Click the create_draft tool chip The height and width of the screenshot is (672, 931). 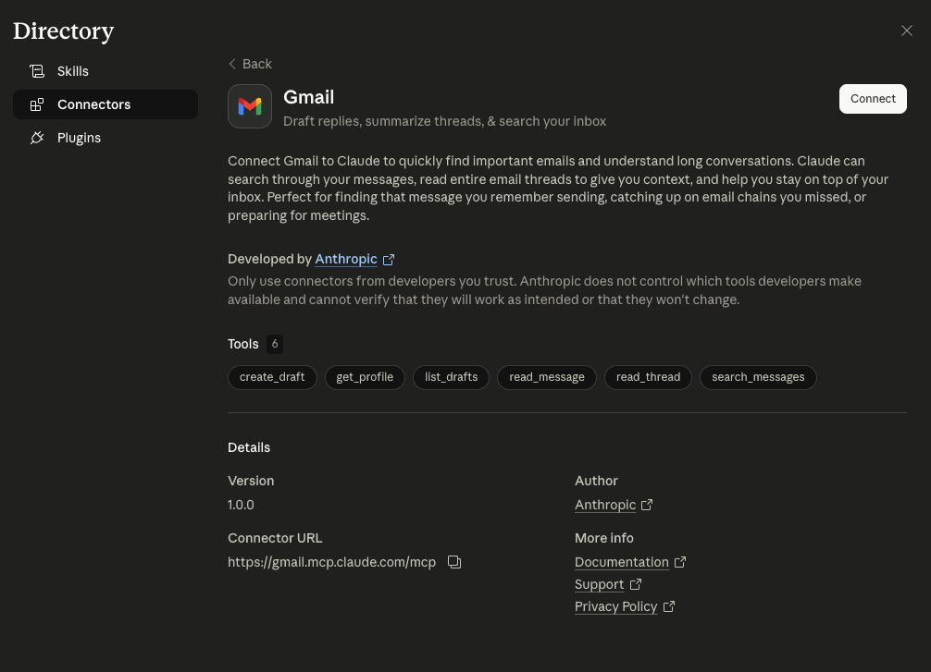click(x=272, y=377)
